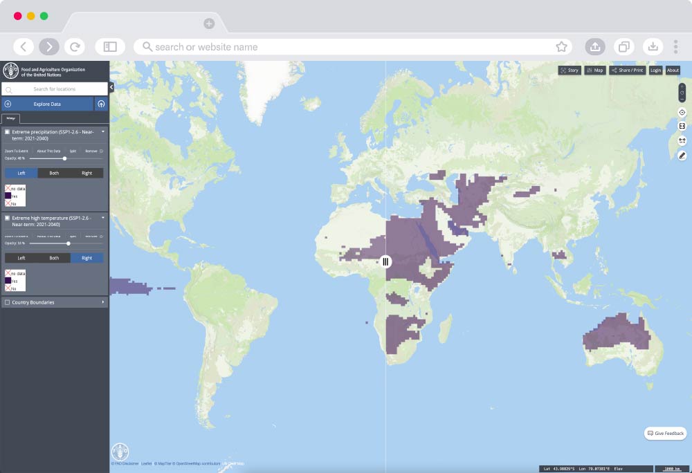Click the Search for locations field
The image size is (692, 473).
(x=55, y=89)
